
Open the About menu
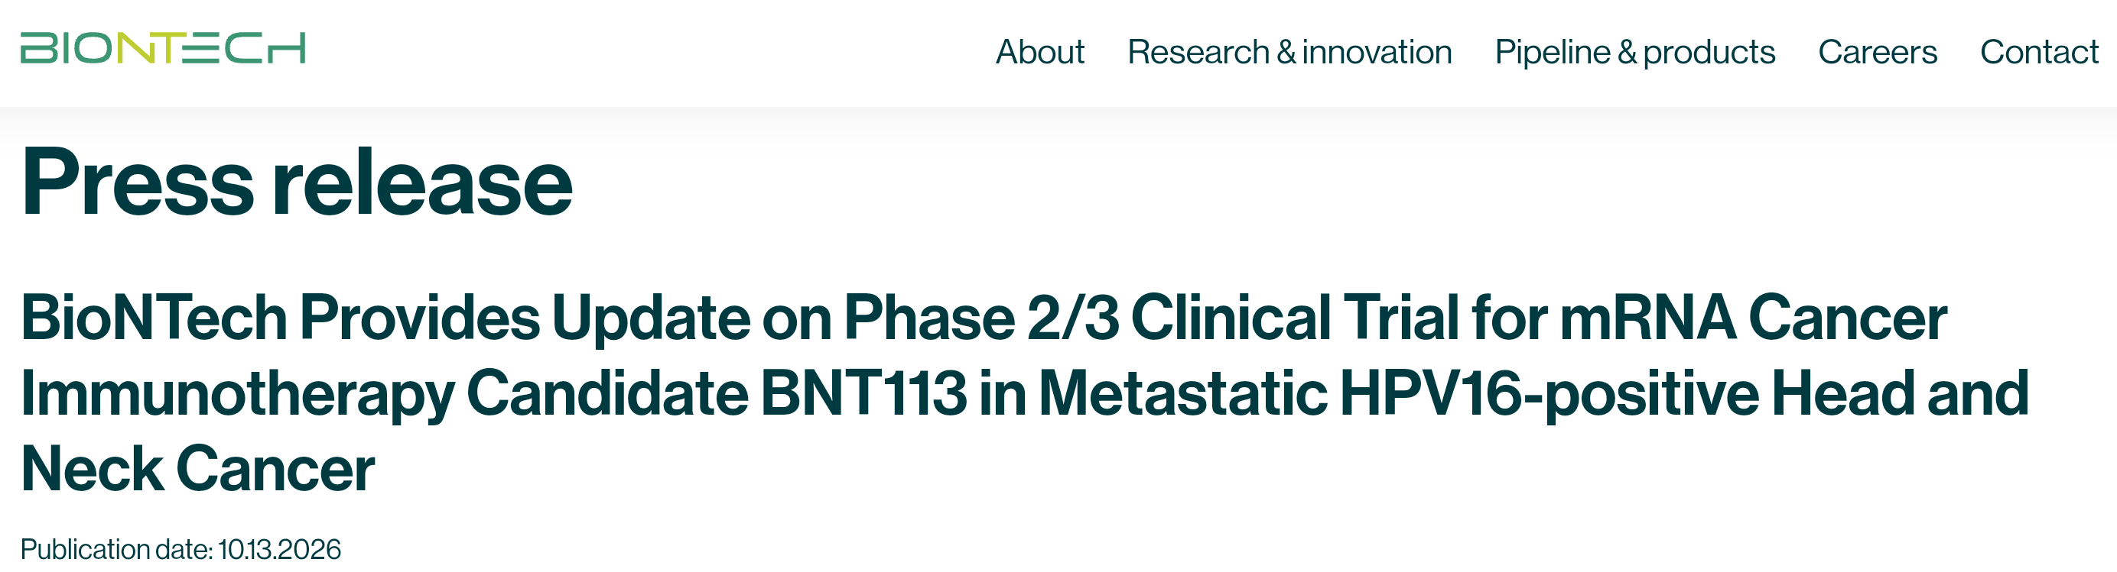[1039, 52]
